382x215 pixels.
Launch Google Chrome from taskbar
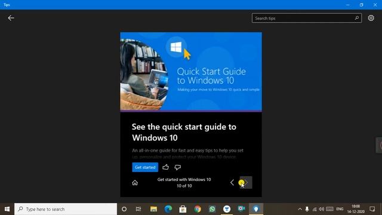198,209
